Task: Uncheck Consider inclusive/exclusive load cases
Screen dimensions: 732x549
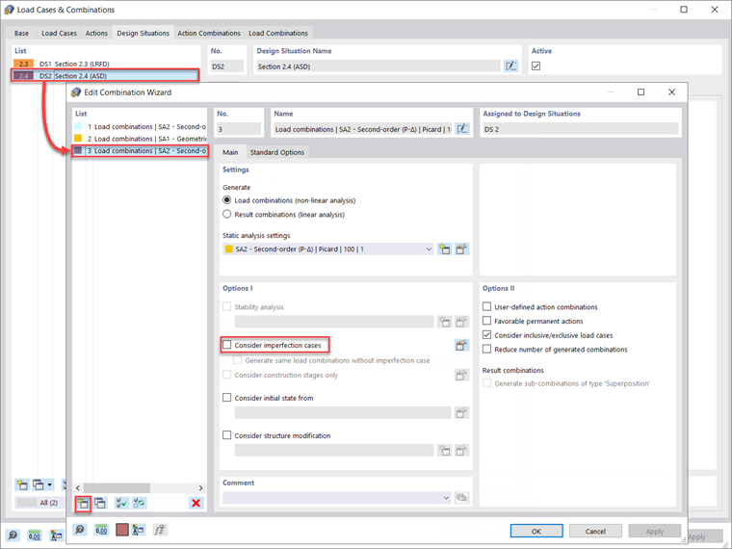Action: tap(487, 335)
